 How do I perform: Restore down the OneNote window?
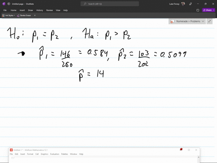pos(205,4)
